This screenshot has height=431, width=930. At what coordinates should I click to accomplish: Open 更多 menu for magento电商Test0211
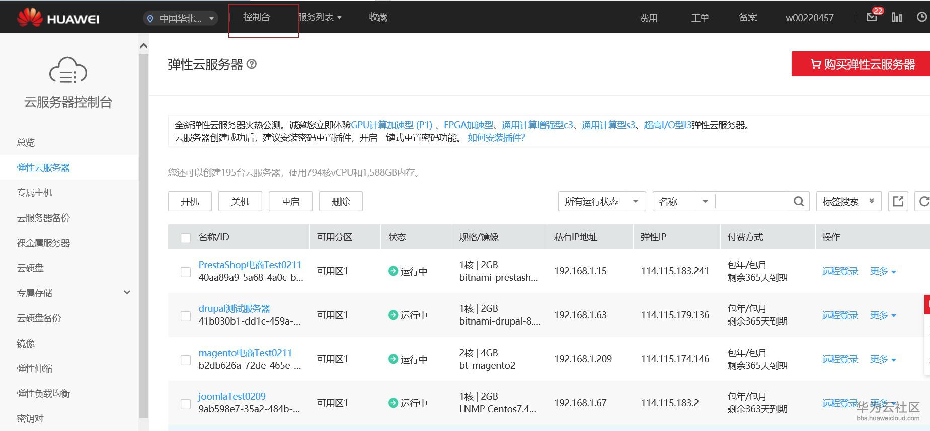point(883,359)
